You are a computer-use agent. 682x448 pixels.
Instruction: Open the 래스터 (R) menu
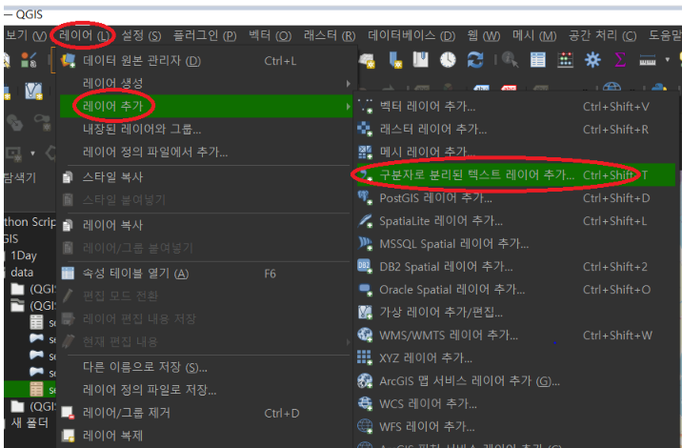pos(330,35)
